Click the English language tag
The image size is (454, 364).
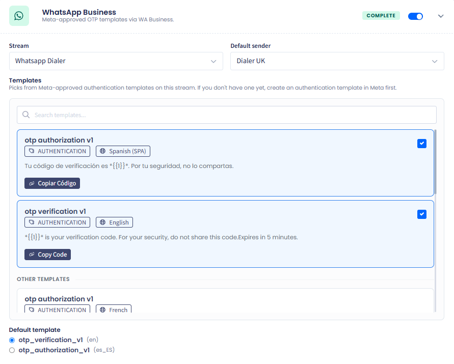[114, 222]
